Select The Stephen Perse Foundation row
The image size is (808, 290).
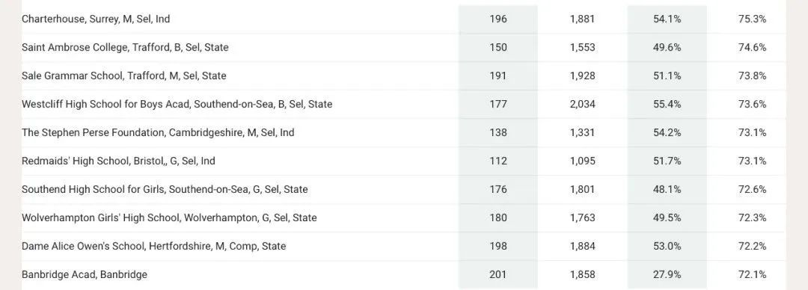coord(404,132)
